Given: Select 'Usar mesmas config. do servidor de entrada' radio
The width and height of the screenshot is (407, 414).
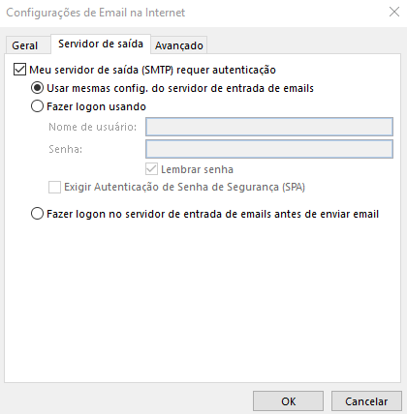Looking at the screenshot, I should pyautogui.click(x=37, y=88).
